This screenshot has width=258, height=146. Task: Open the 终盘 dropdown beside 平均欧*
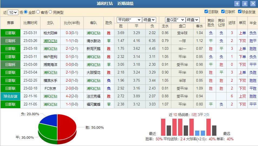(x=149, y=20)
